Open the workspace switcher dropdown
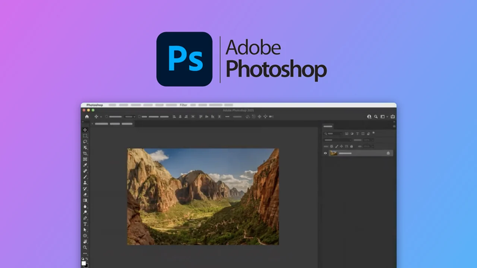Screen dimensions: 477x268 pos(383,117)
